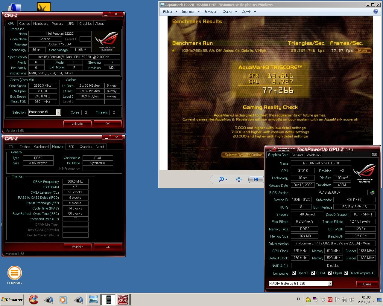This screenshot has height=306, width=383.
Task: Open Imprimer menu dropdown
Action: point(191,12)
